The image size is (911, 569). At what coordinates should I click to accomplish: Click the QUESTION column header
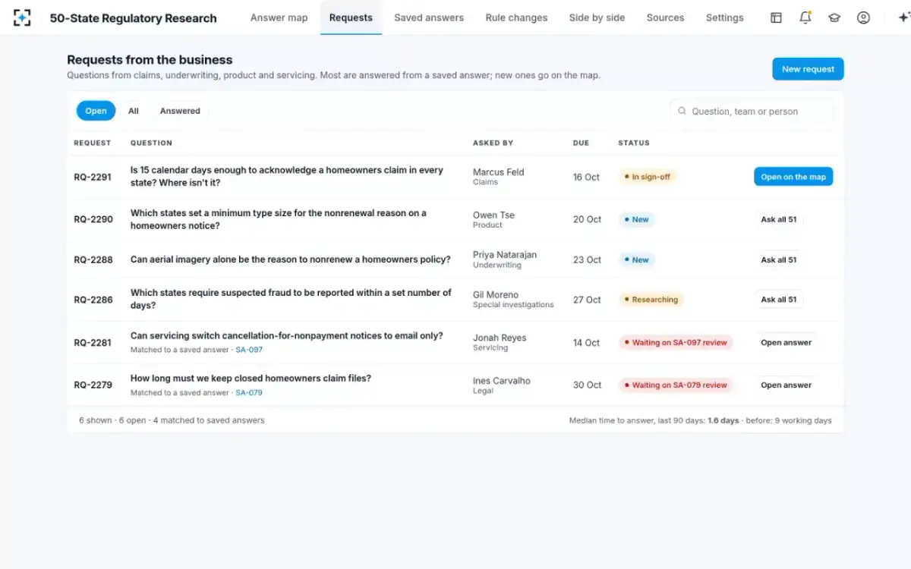(x=151, y=143)
